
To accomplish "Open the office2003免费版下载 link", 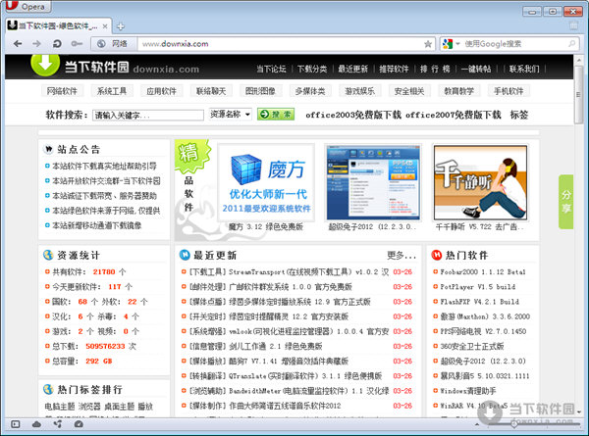I will (x=353, y=115).
